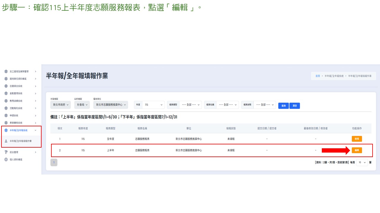
Task: Click info icon of 個人資料維護
Action: [6, 159]
